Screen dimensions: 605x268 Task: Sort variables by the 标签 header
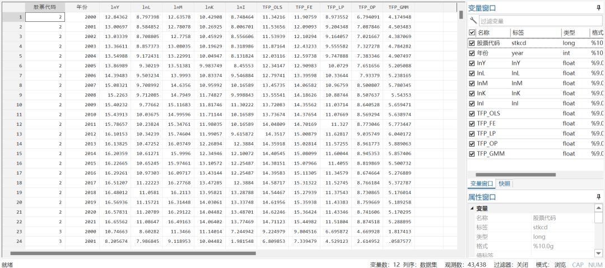click(x=535, y=33)
